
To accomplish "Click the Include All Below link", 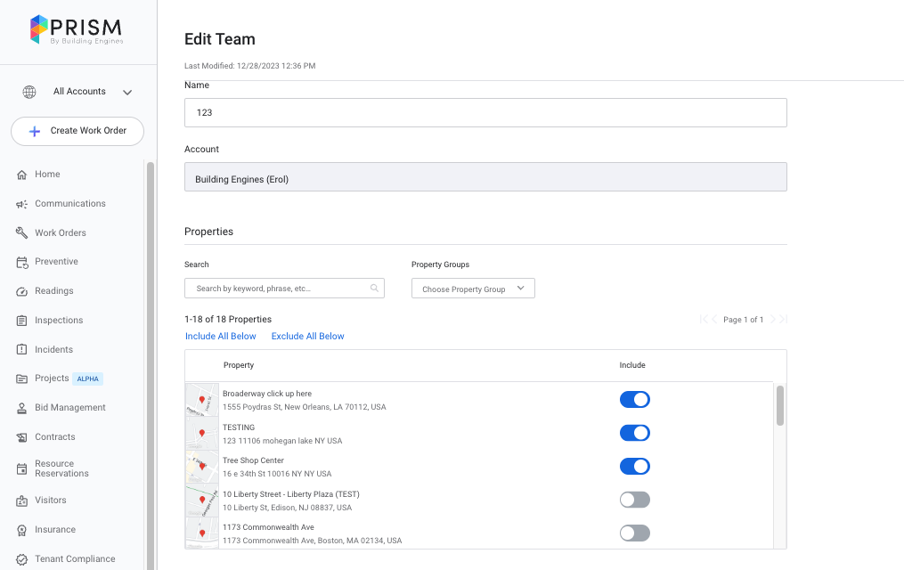I will click(220, 337).
